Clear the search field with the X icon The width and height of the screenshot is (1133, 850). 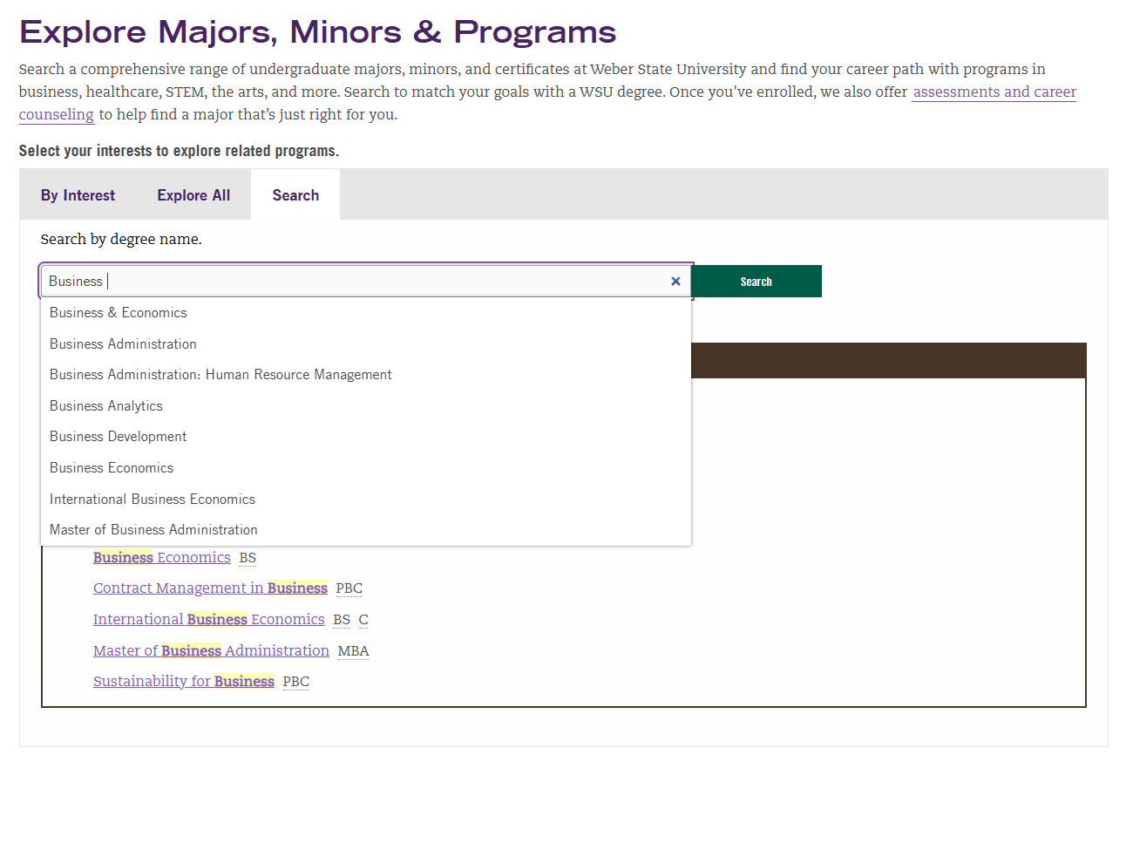[x=675, y=282]
